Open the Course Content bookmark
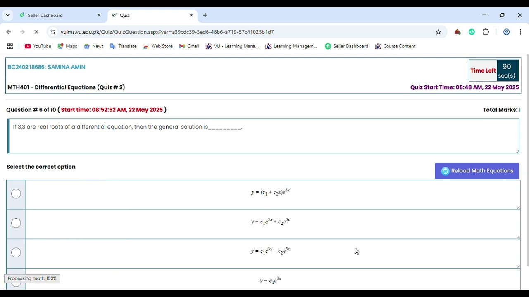The image size is (529, 297). [x=395, y=46]
